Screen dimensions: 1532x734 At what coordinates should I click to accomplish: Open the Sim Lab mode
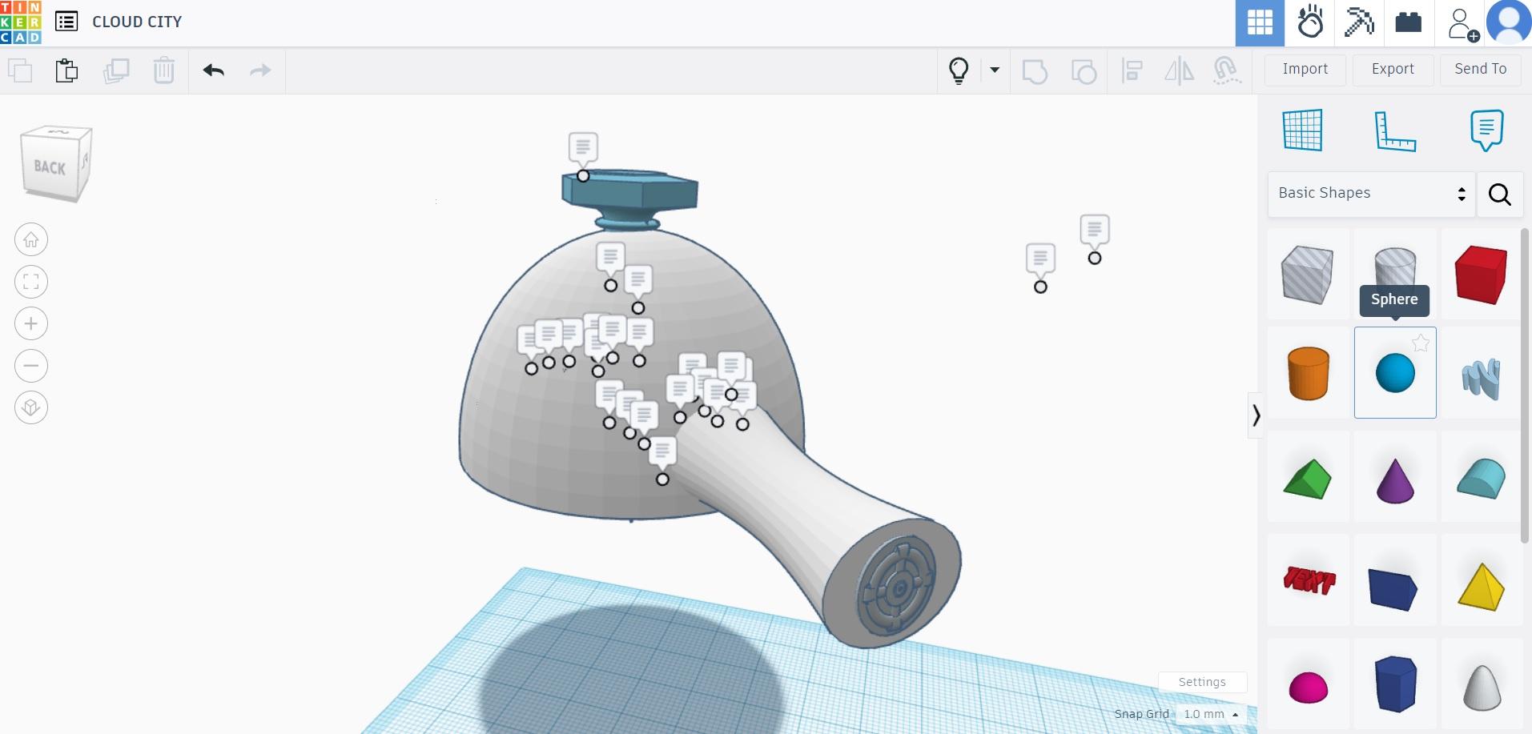click(x=1310, y=22)
